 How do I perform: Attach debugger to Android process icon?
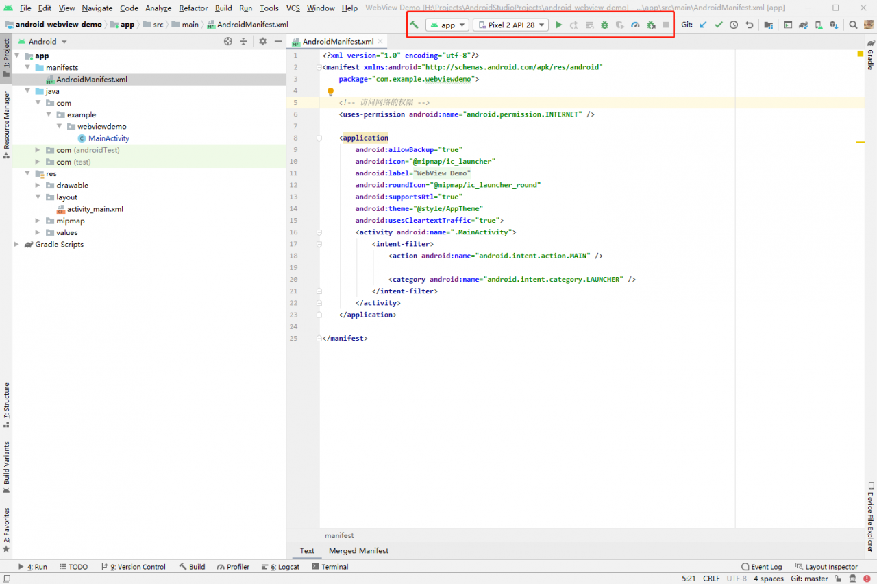651,25
